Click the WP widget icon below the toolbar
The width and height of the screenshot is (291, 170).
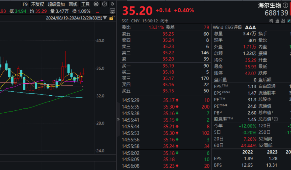tap(112, 11)
